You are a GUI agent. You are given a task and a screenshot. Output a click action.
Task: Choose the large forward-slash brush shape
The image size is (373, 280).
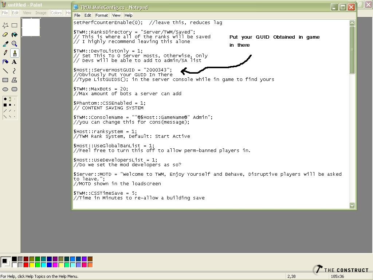5,111
